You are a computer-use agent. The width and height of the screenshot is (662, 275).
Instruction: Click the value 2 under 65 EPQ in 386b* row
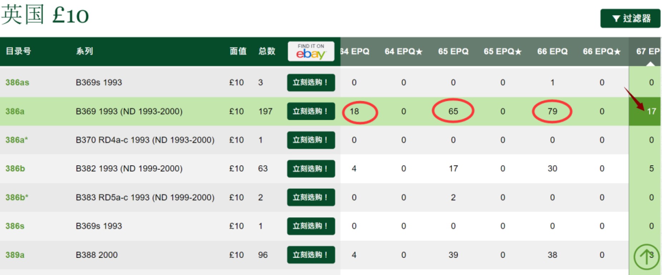click(x=453, y=197)
